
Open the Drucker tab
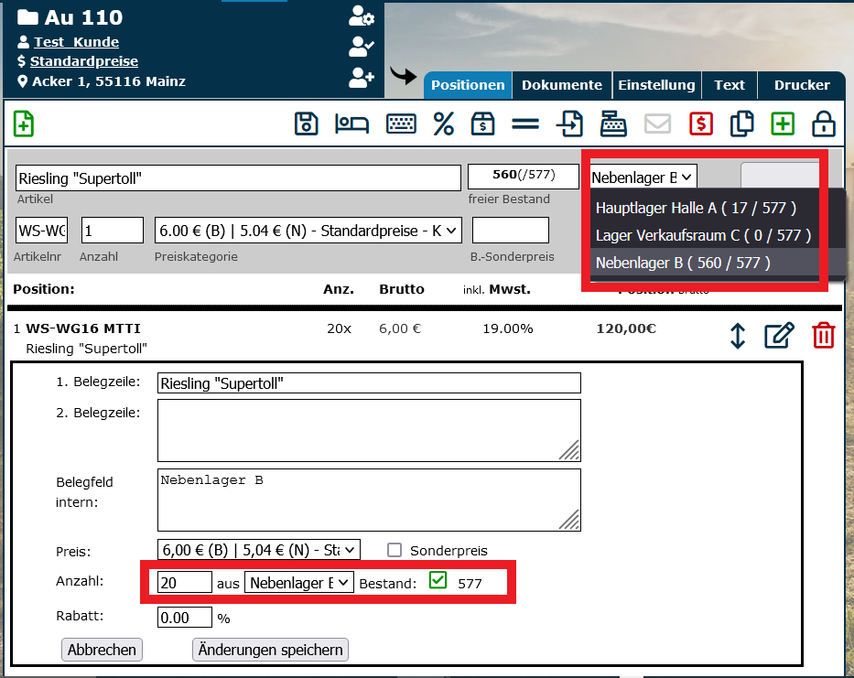coord(801,85)
